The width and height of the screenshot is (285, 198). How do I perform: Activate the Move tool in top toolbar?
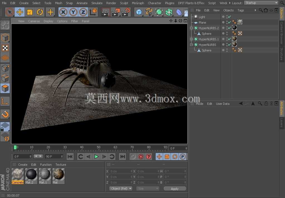coord(20,12)
